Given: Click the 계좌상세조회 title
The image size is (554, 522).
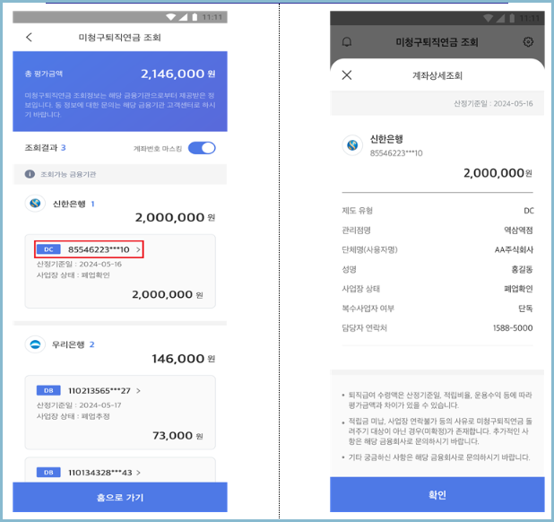Looking at the screenshot, I should (x=437, y=75).
